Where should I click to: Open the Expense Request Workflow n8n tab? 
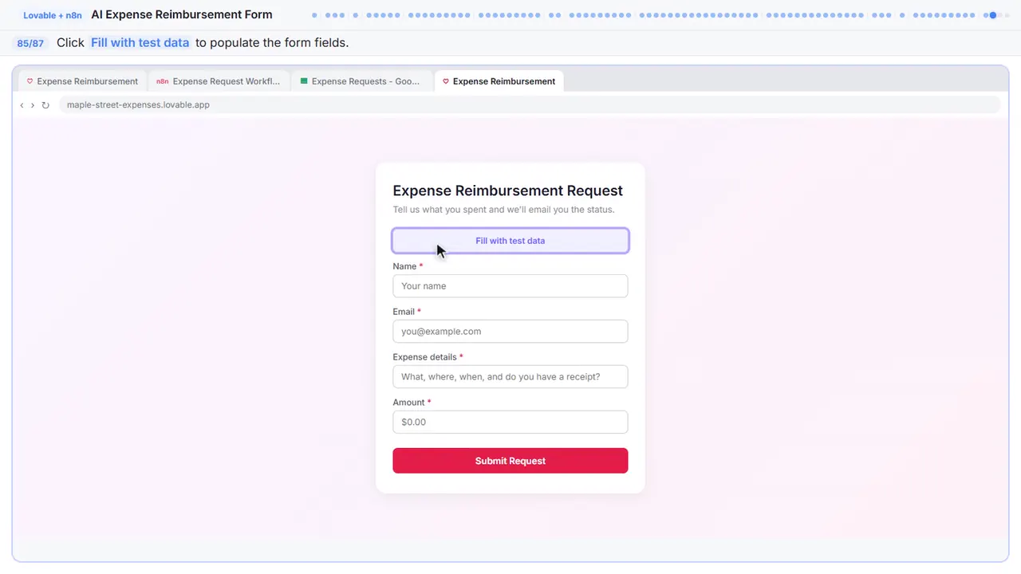click(218, 81)
